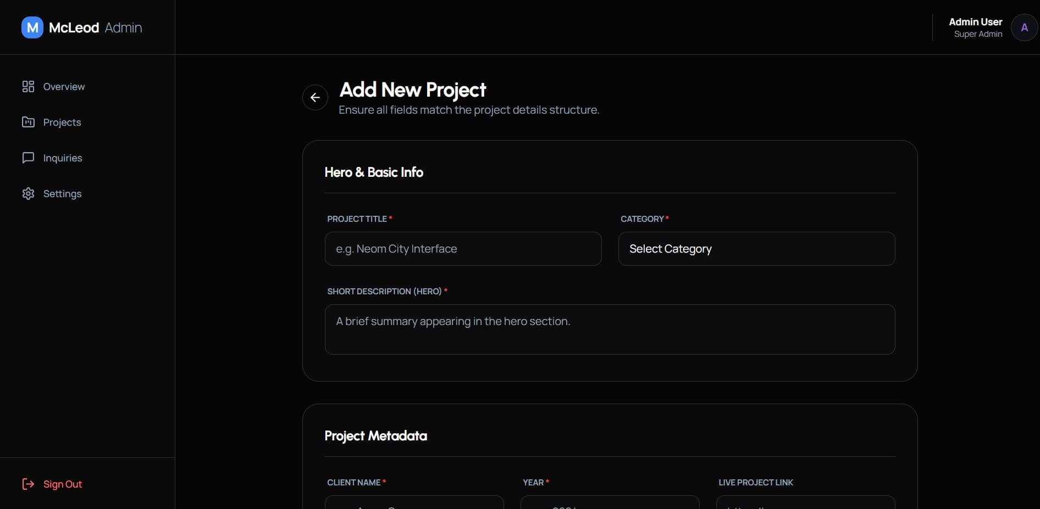The image size is (1040, 509).
Task: Click the Sign Out arrow icon
Action: click(x=28, y=484)
